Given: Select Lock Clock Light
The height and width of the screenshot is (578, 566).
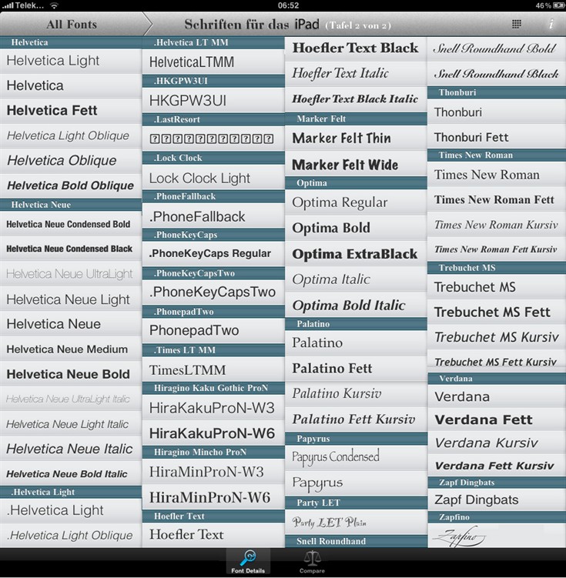Looking at the screenshot, I should click(x=213, y=177).
